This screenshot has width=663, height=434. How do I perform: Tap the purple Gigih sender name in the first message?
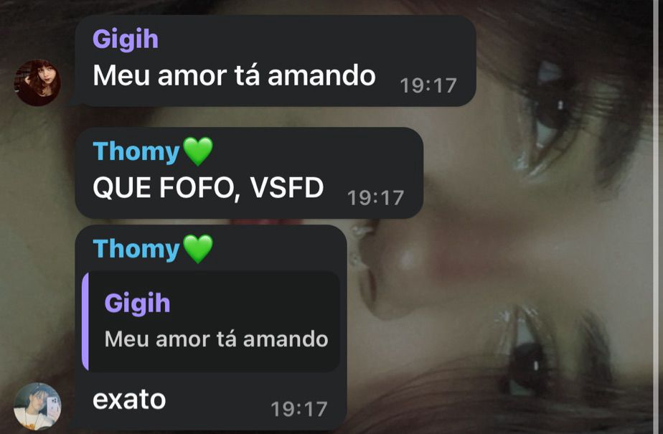[125, 39]
